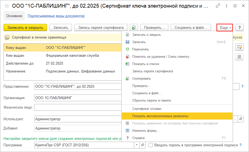The height and width of the screenshot is (152, 249).
Task: Expand the Программа dropdown list
Action: pyautogui.click(x=137, y=145)
